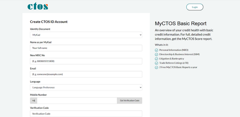Focus the Name as per MyKad field
Image resolution: width=240 pixels, height=117 pixels.
click(86, 48)
